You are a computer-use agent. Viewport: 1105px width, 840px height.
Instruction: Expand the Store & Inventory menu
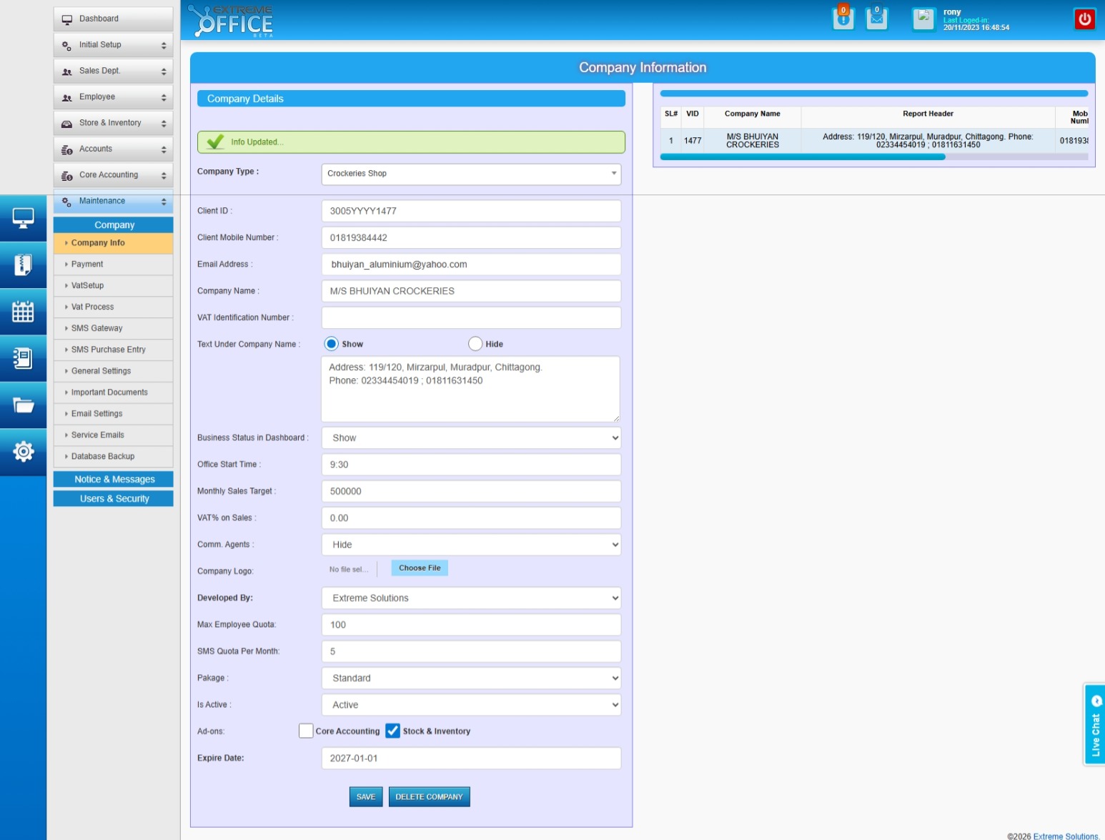113,123
